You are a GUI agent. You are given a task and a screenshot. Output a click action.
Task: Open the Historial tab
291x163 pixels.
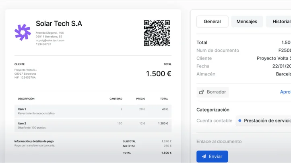(281, 22)
